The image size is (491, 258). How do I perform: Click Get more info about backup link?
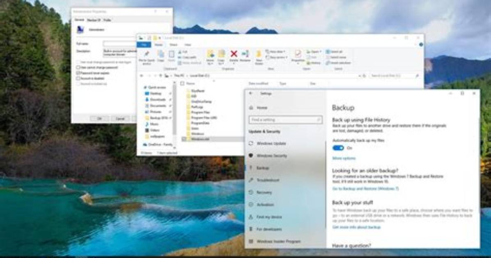point(356,227)
